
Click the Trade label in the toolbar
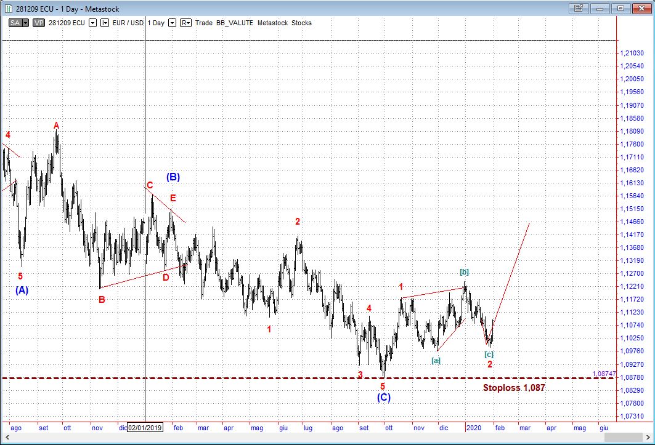pos(204,23)
